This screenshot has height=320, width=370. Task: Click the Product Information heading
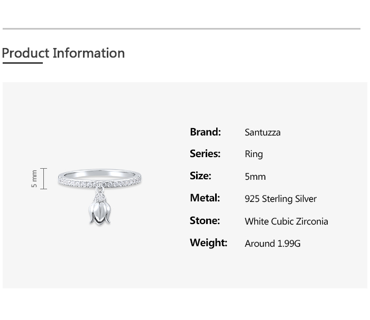click(63, 53)
